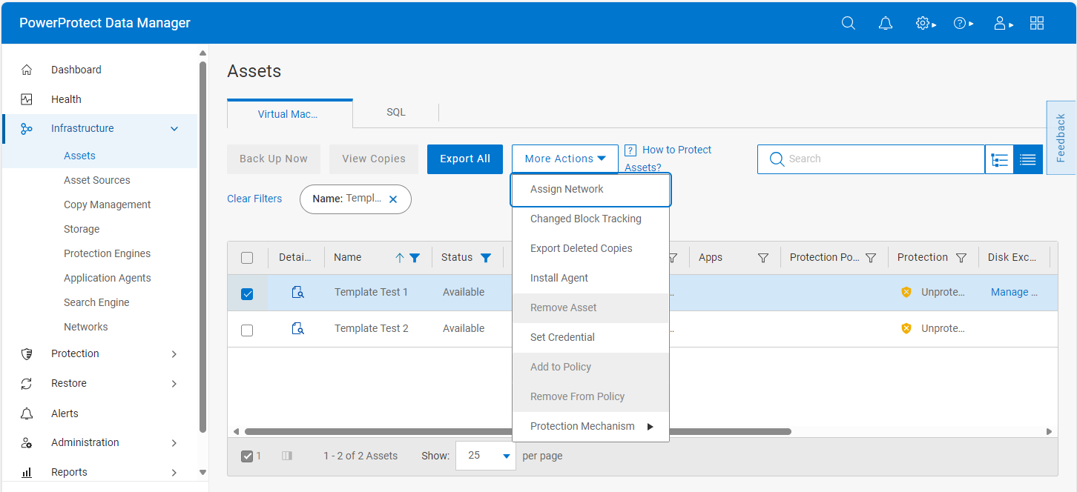
Task: Open the per page count dropdown
Action: point(486,456)
